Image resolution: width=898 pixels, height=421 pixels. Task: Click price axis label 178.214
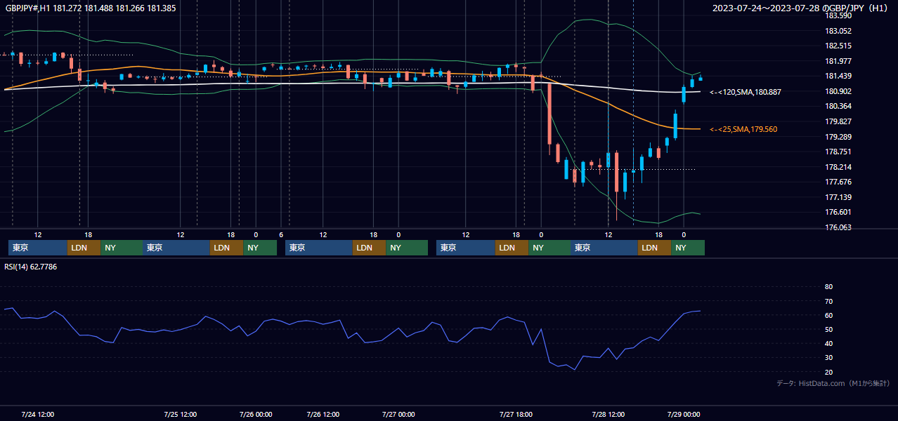838,167
